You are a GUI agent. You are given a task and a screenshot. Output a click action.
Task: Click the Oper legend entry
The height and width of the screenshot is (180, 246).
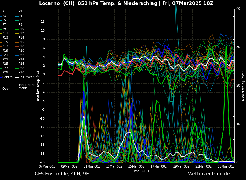tap(6, 89)
